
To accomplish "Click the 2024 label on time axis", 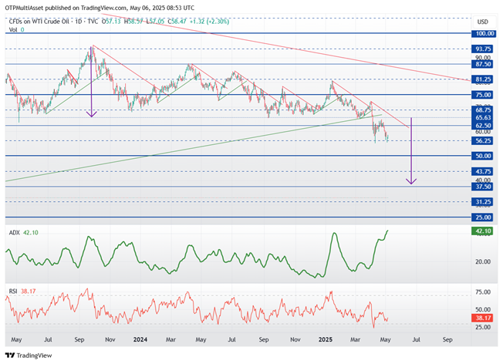I will [x=140, y=339].
